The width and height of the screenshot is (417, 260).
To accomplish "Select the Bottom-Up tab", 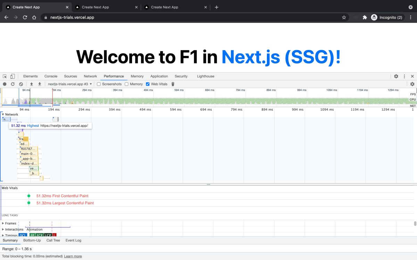I will click(32, 240).
